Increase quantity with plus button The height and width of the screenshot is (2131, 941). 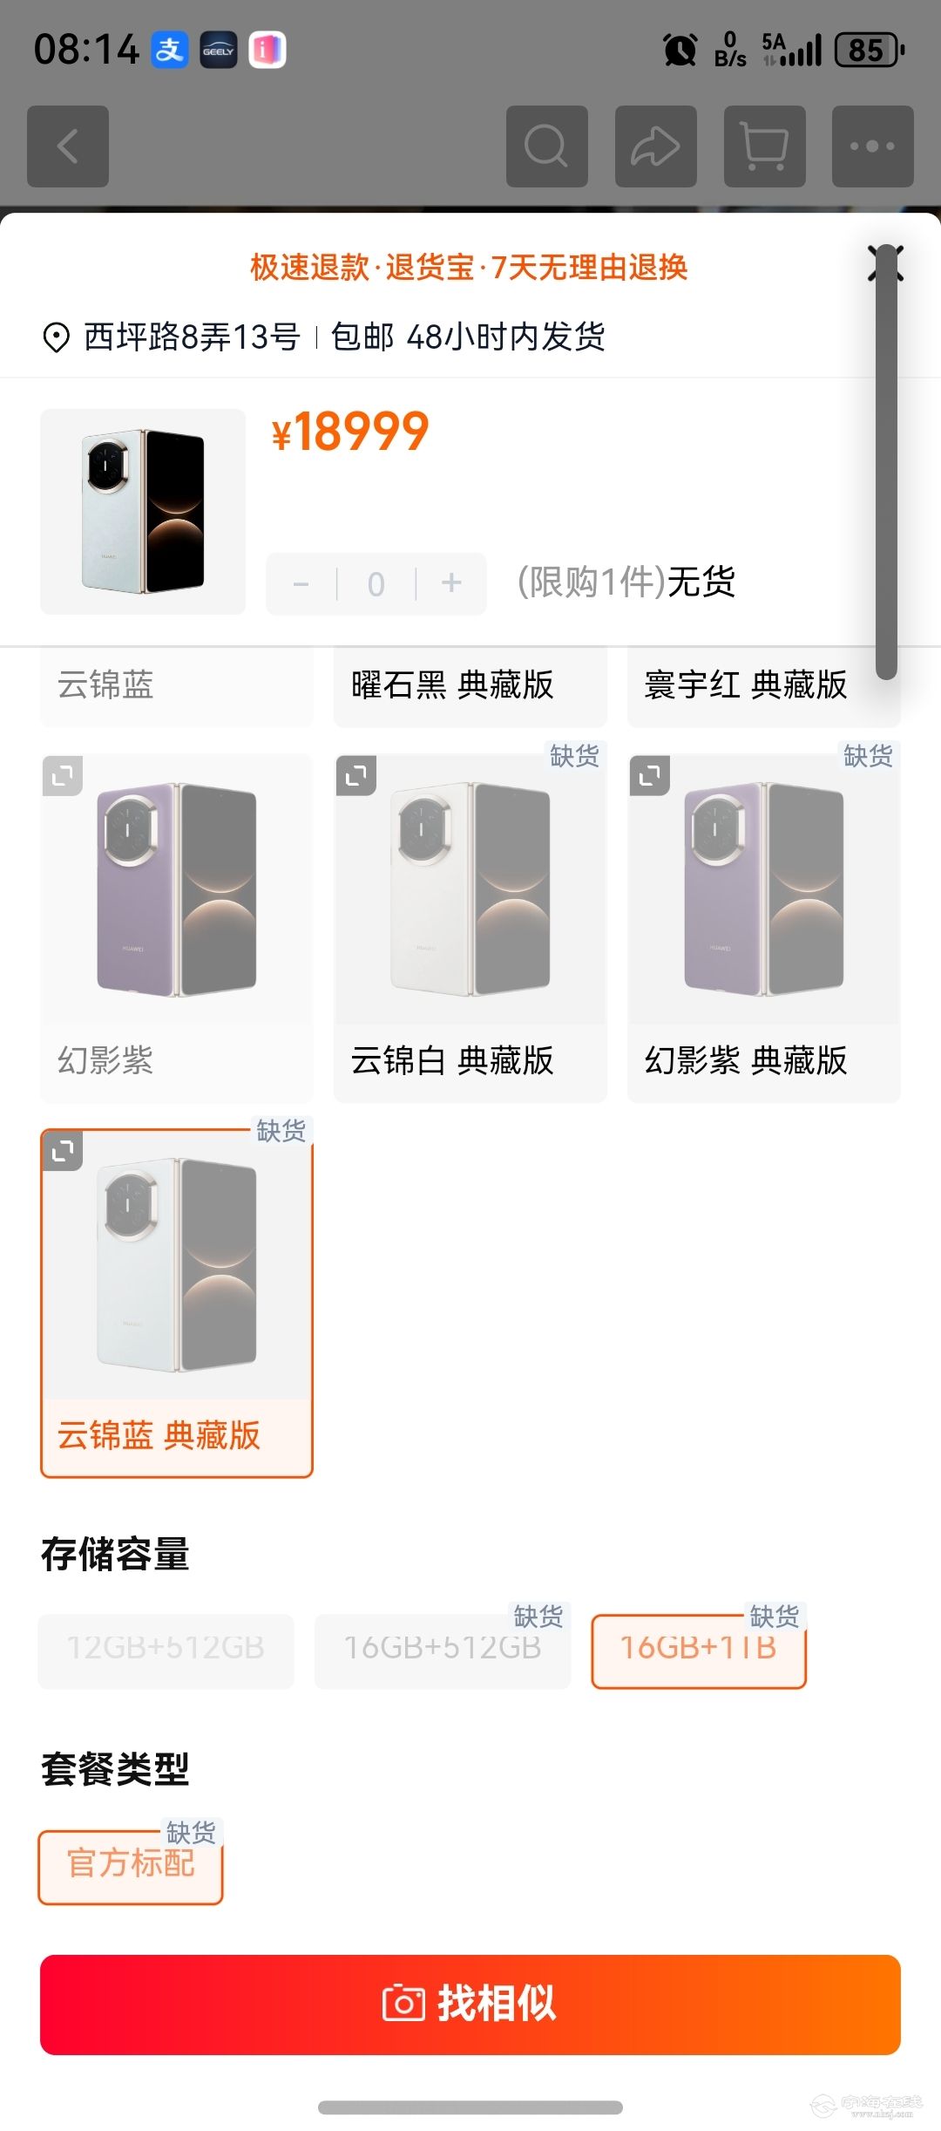tap(451, 583)
